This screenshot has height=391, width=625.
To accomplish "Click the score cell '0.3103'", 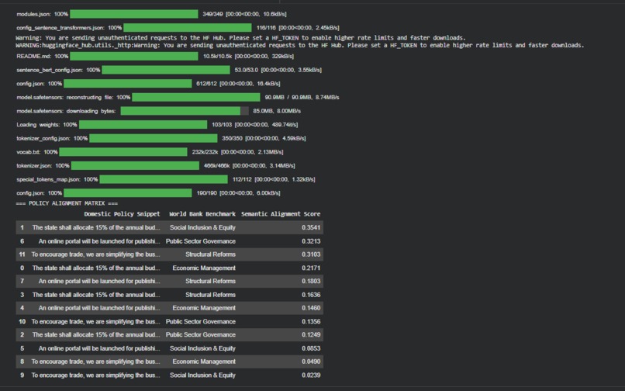I will [311, 254].
